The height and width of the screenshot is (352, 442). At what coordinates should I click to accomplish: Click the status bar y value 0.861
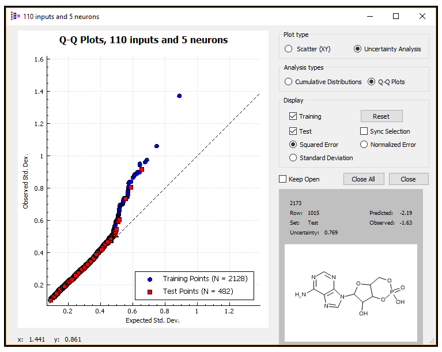coord(73,339)
